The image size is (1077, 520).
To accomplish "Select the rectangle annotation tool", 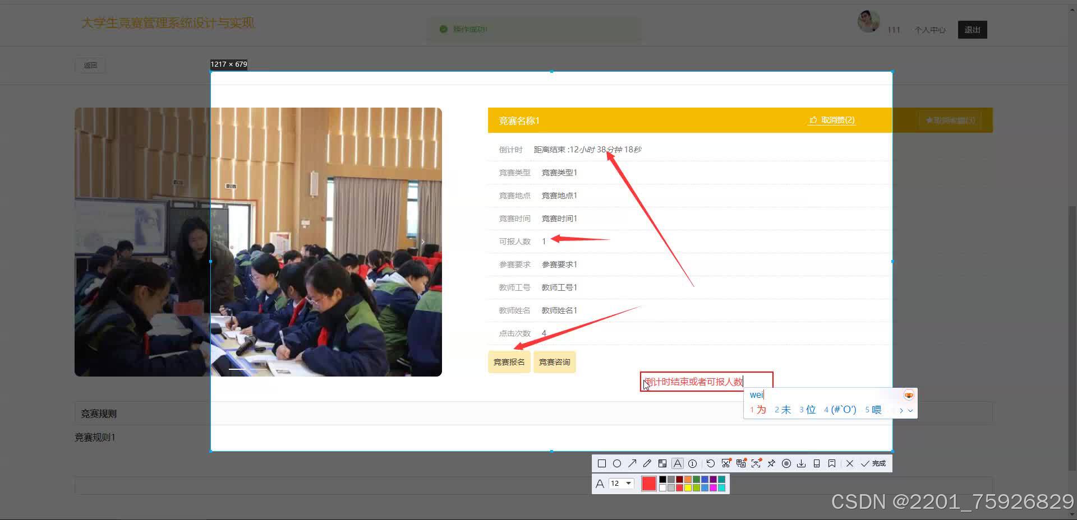I will pos(602,463).
